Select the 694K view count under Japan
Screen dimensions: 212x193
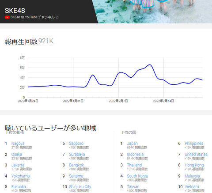pos(137,148)
